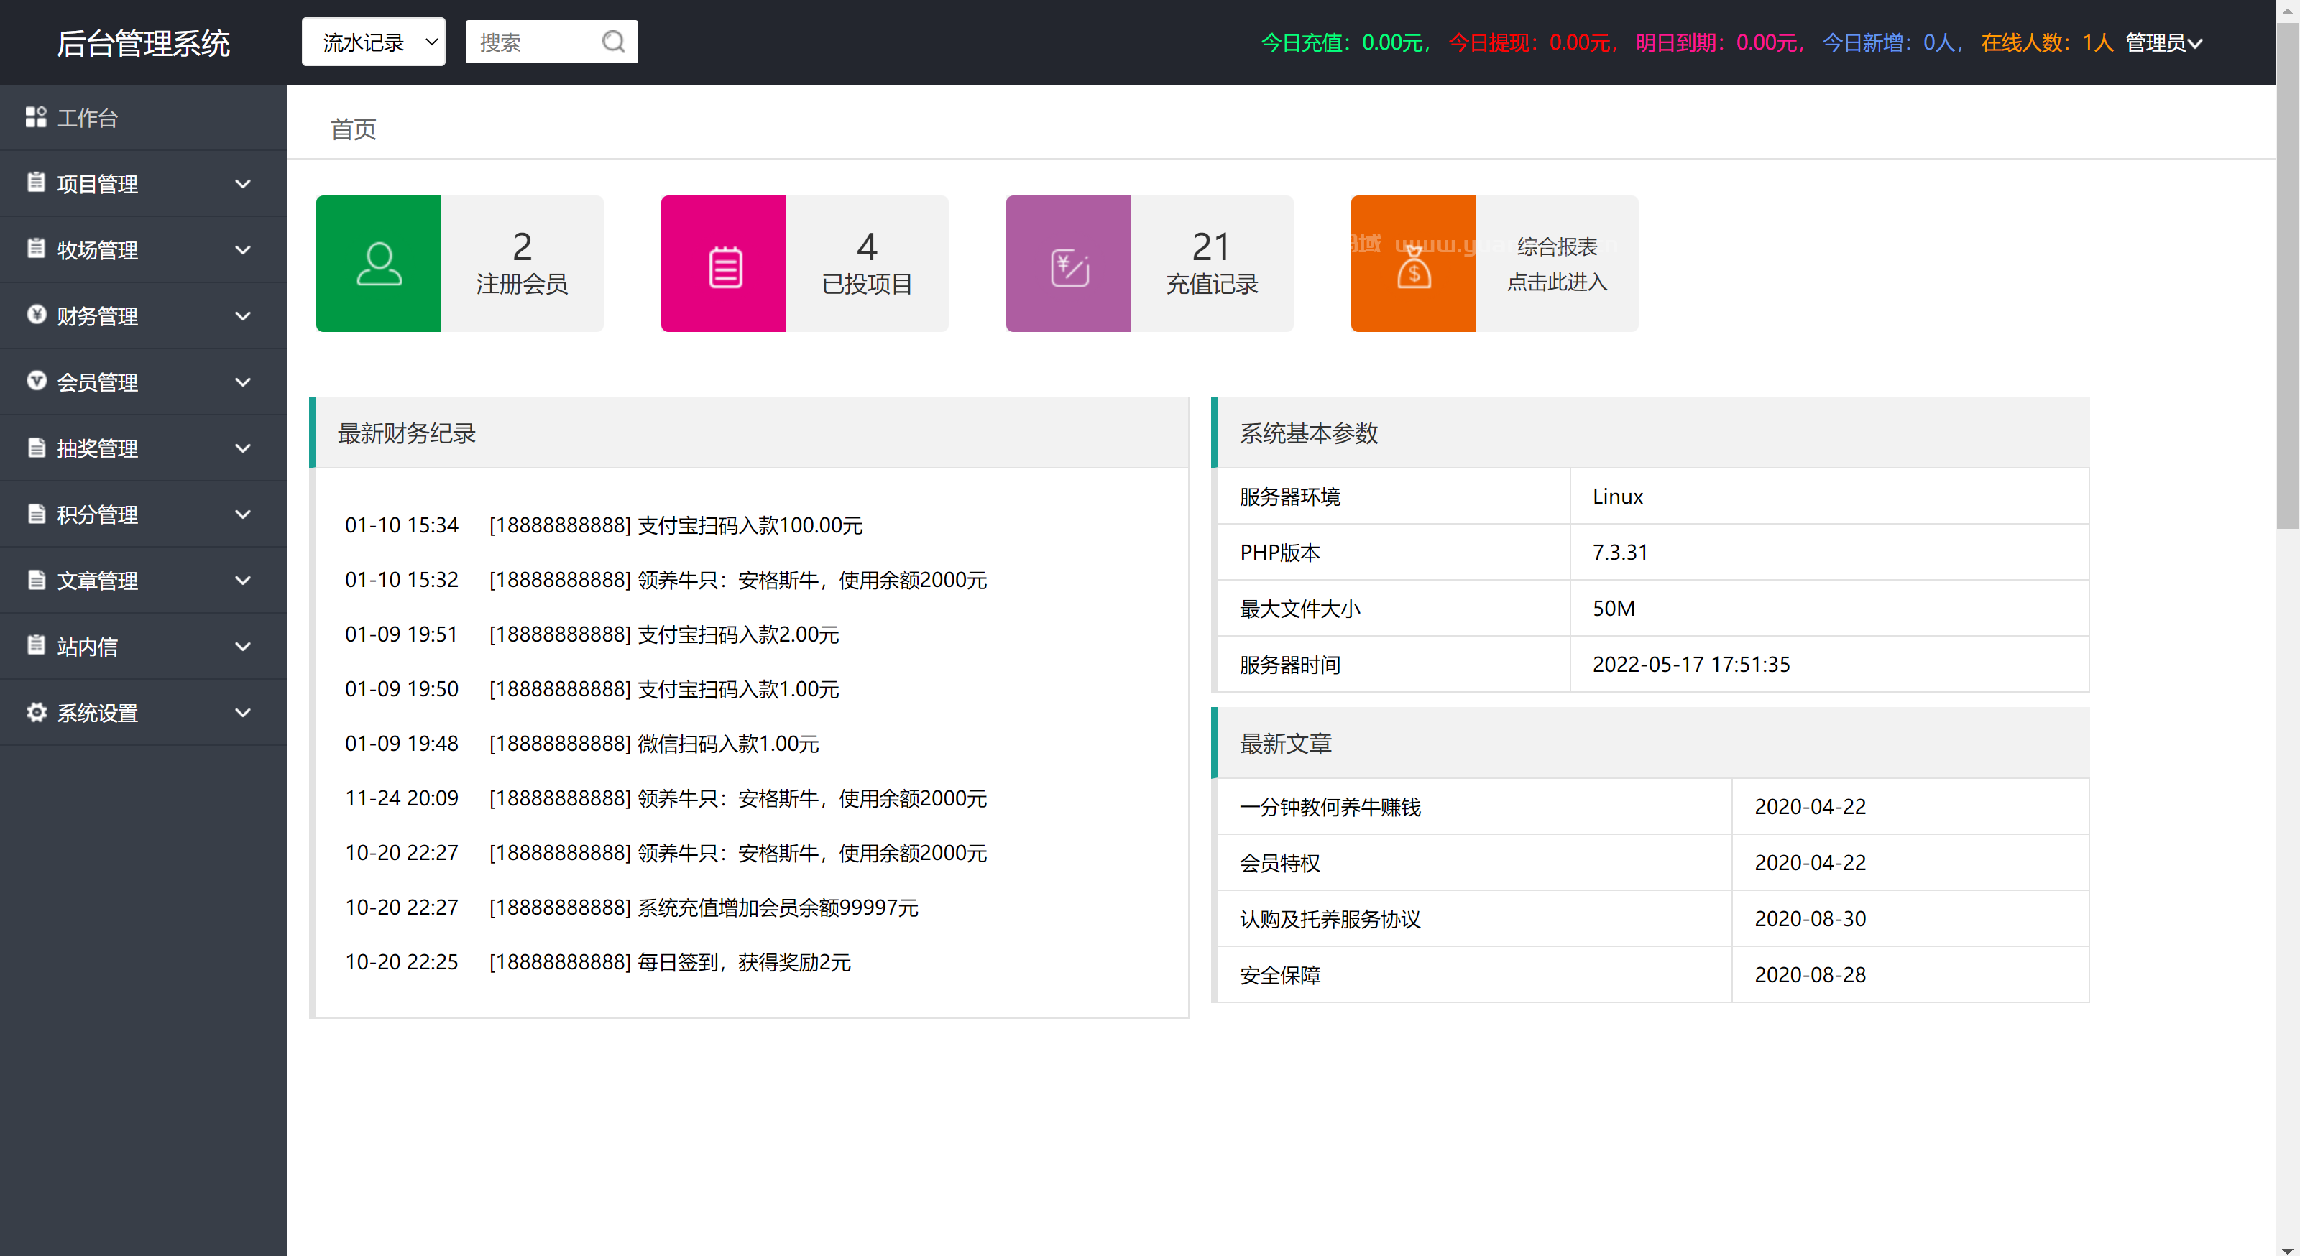Expand the 牧场管理 section
The image size is (2300, 1256).
[x=98, y=250]
